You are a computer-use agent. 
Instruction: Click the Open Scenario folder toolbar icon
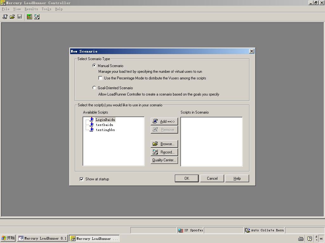(x=12, y=17)
